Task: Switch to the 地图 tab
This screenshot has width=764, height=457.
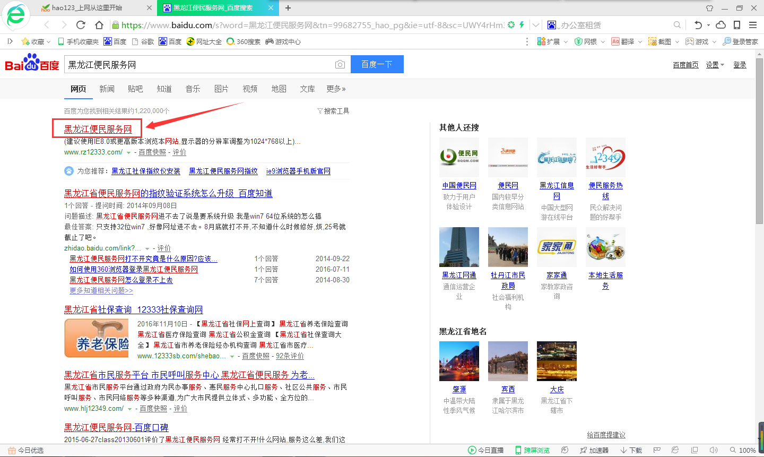Action: 279,89
